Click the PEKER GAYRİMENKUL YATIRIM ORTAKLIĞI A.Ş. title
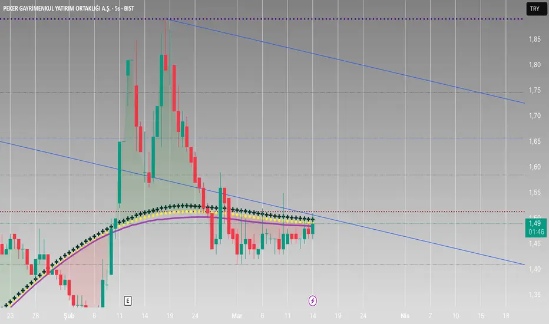 tap(57, 8)
